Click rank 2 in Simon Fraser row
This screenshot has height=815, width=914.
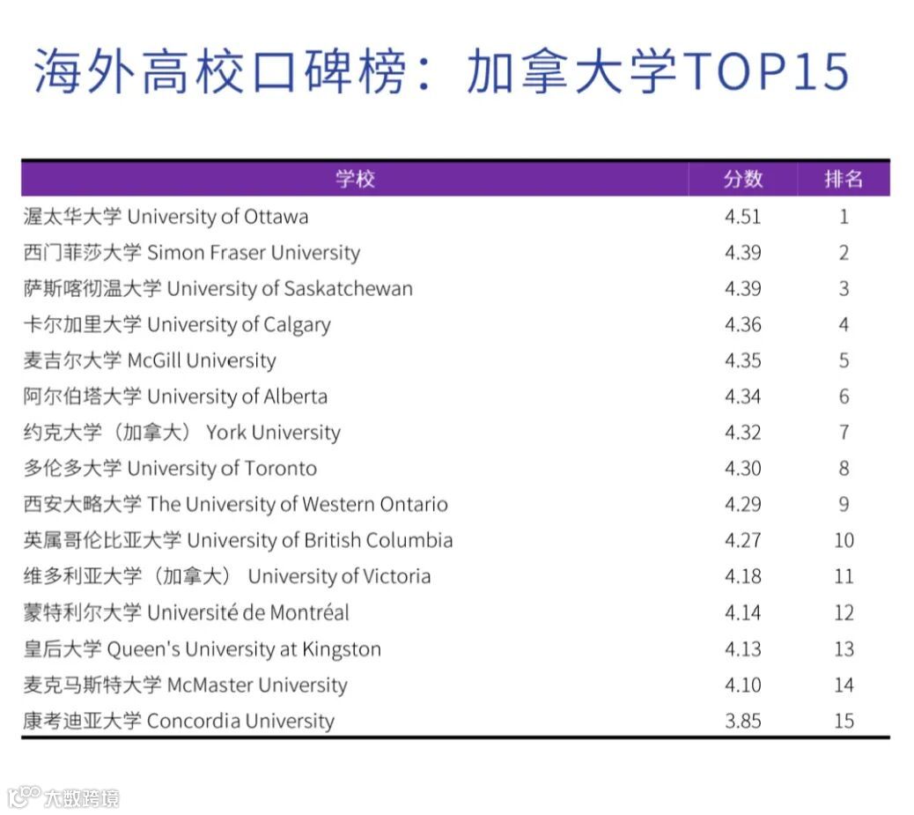[844, 253]
